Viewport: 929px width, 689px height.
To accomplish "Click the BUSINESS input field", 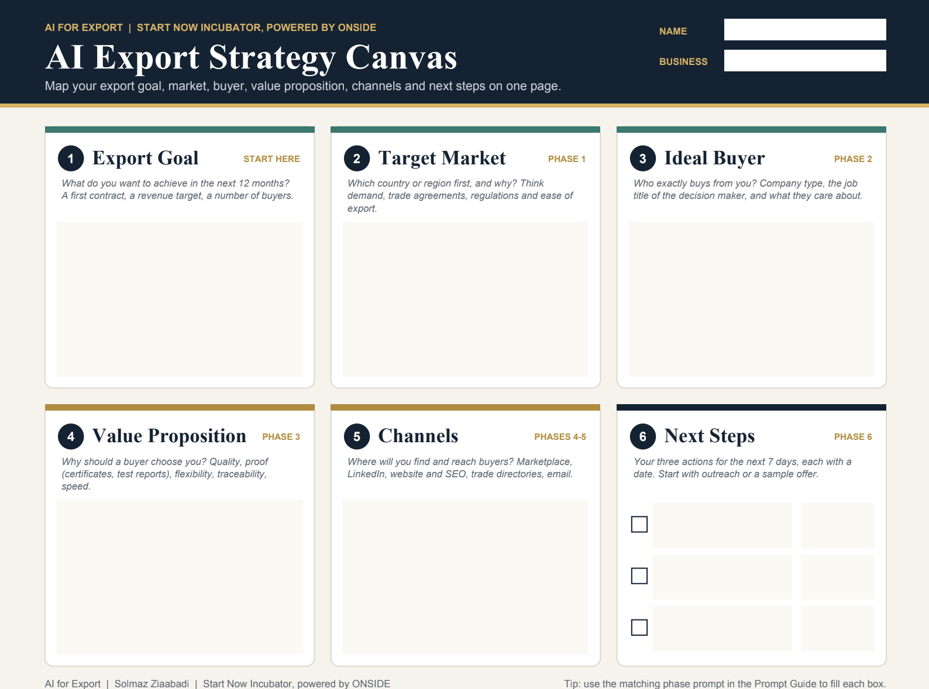I will [x=805, y=61].
